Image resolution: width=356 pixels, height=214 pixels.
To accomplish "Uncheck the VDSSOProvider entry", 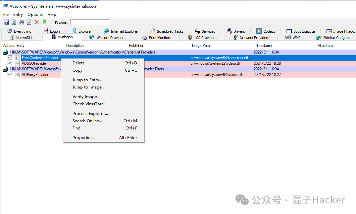I will 10,63.
